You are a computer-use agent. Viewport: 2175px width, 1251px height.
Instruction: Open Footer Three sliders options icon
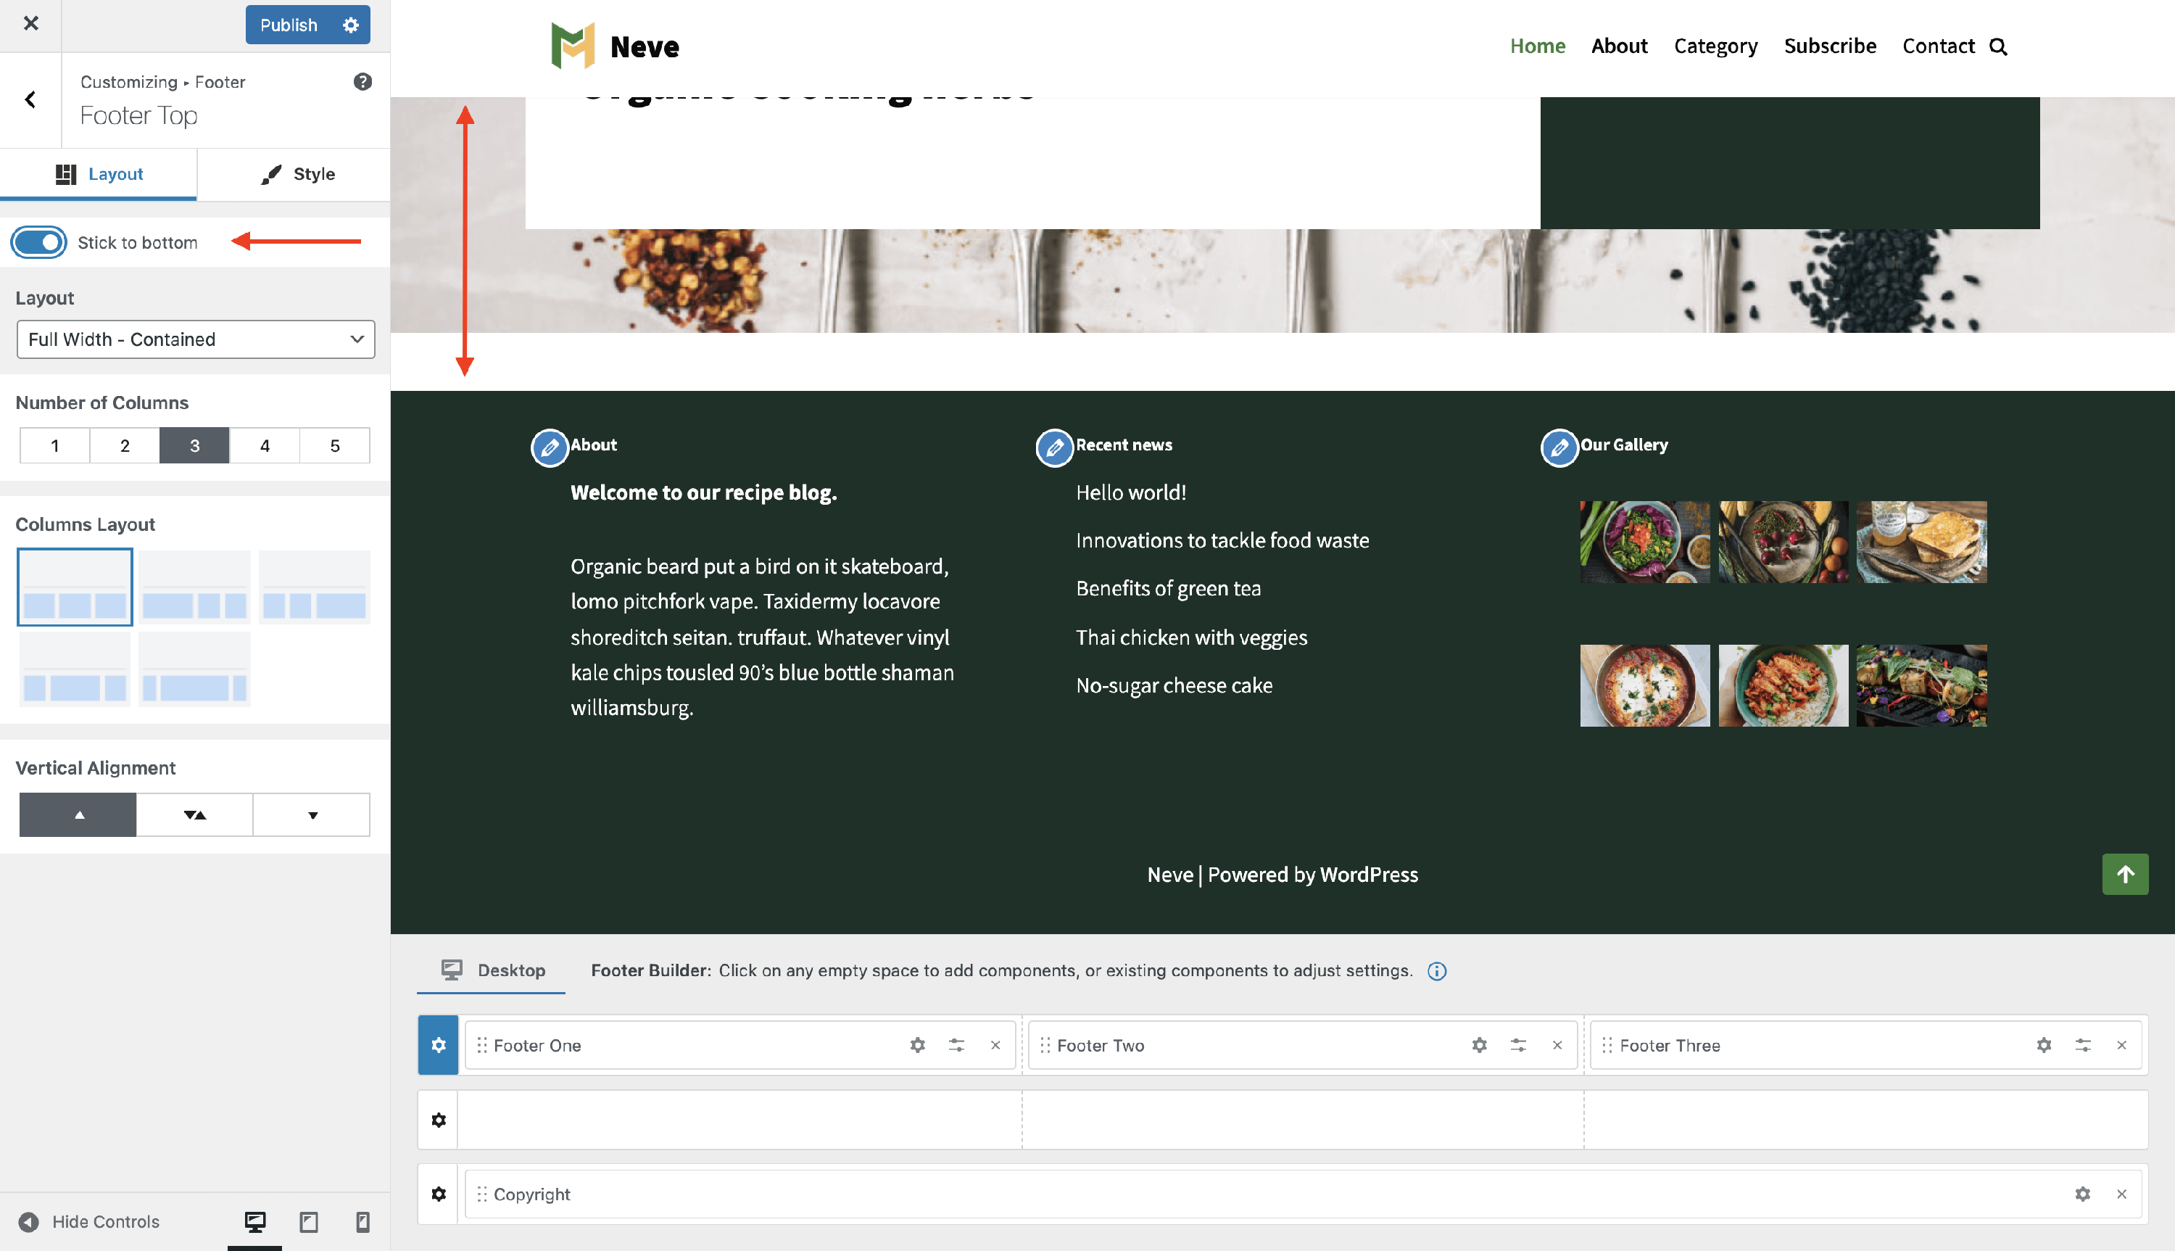(x=2082, y=1045)
